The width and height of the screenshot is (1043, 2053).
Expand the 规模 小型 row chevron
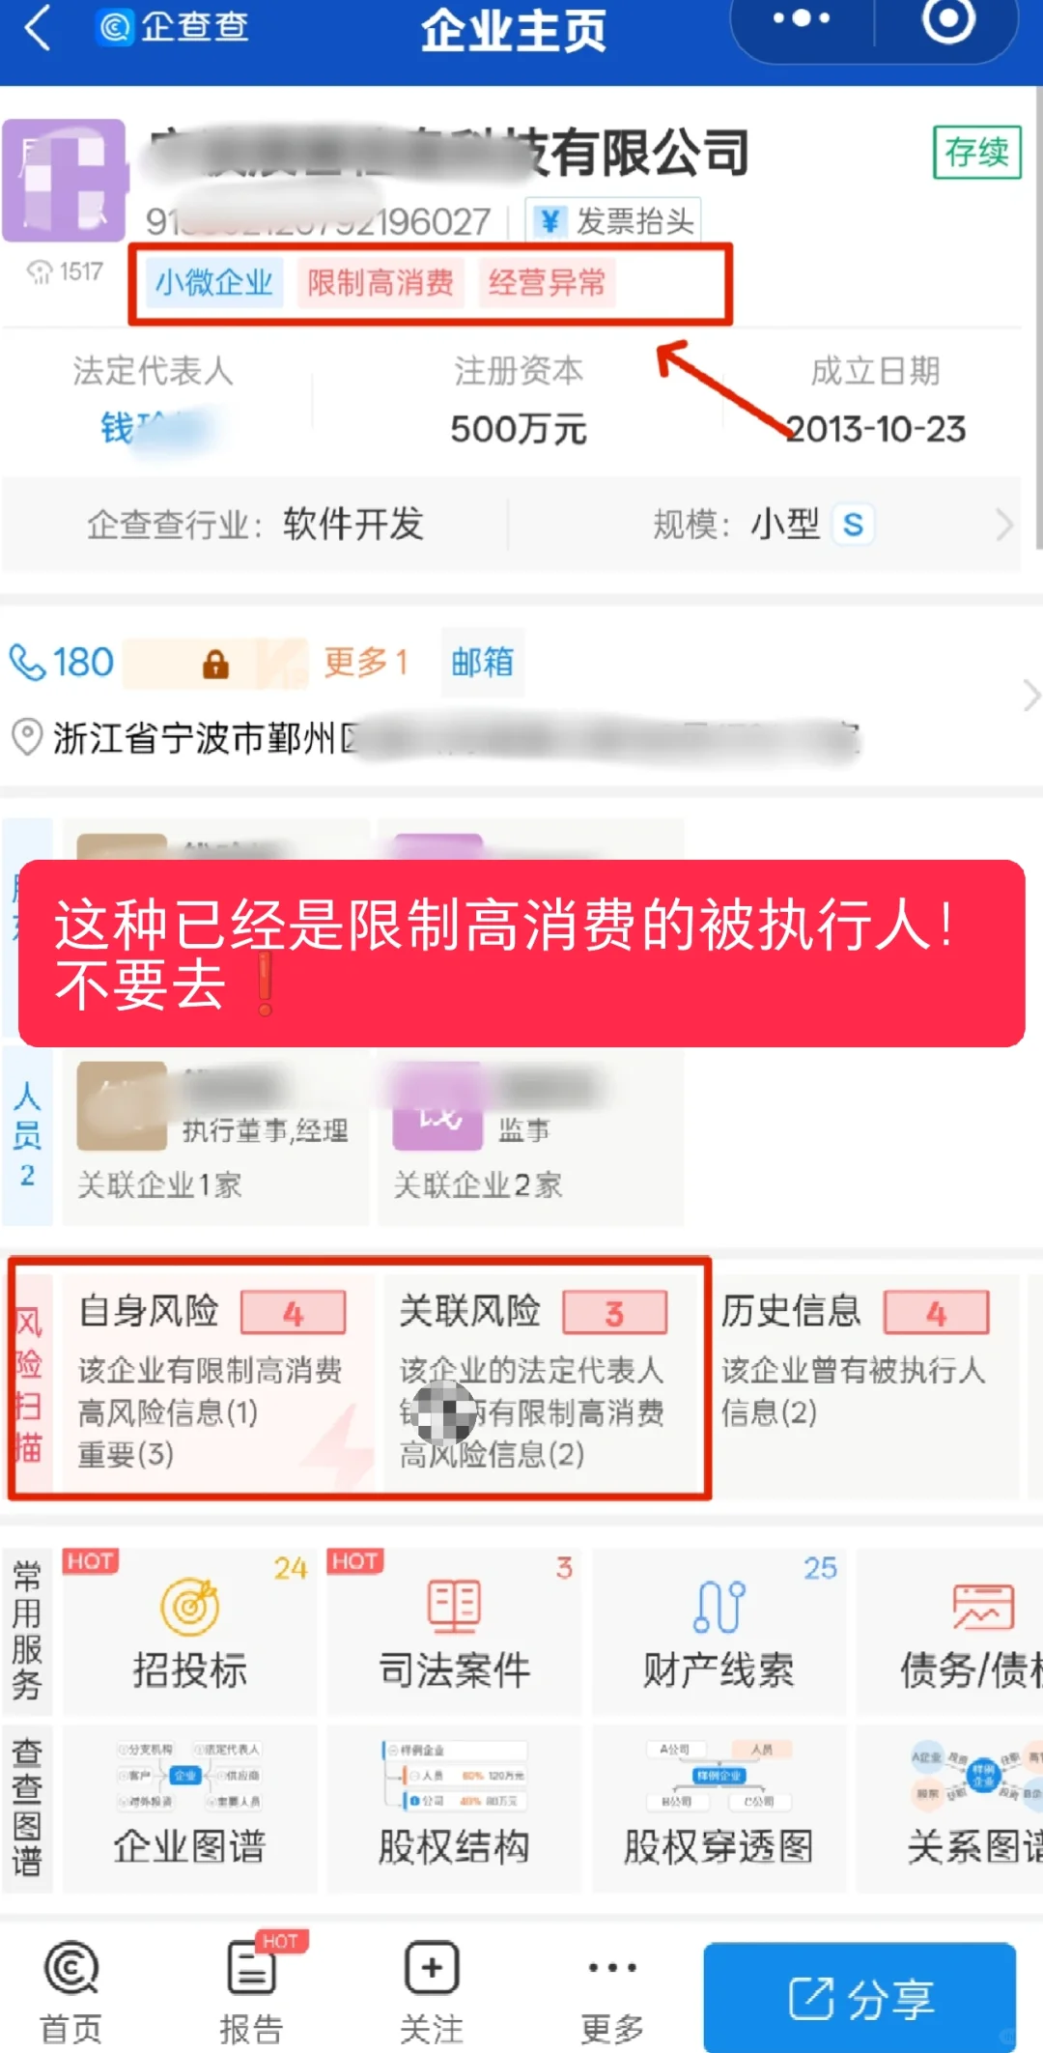click(x=1004, y=525)
